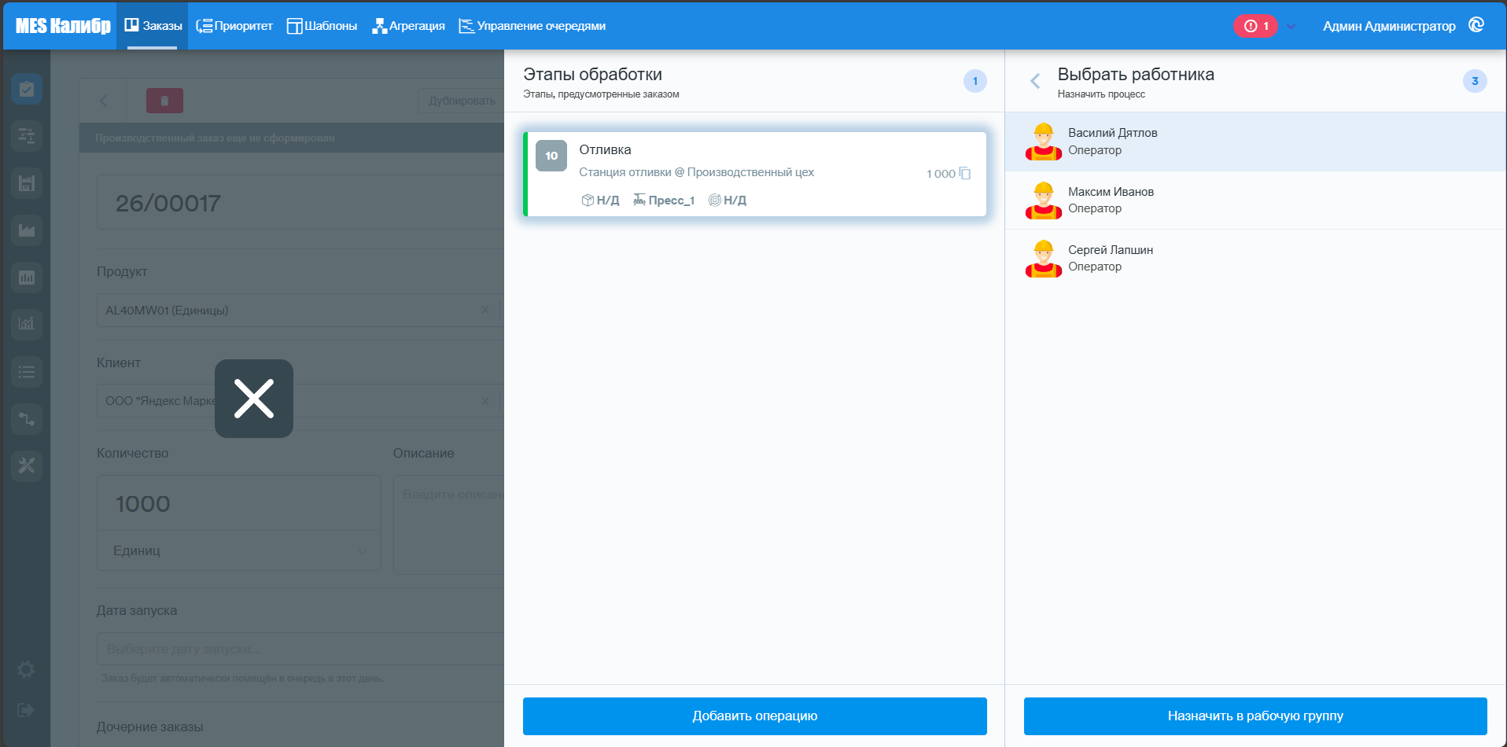Open the tools maintenance sidebar icon
The image size is (1507, 747).
pos(27,465)
